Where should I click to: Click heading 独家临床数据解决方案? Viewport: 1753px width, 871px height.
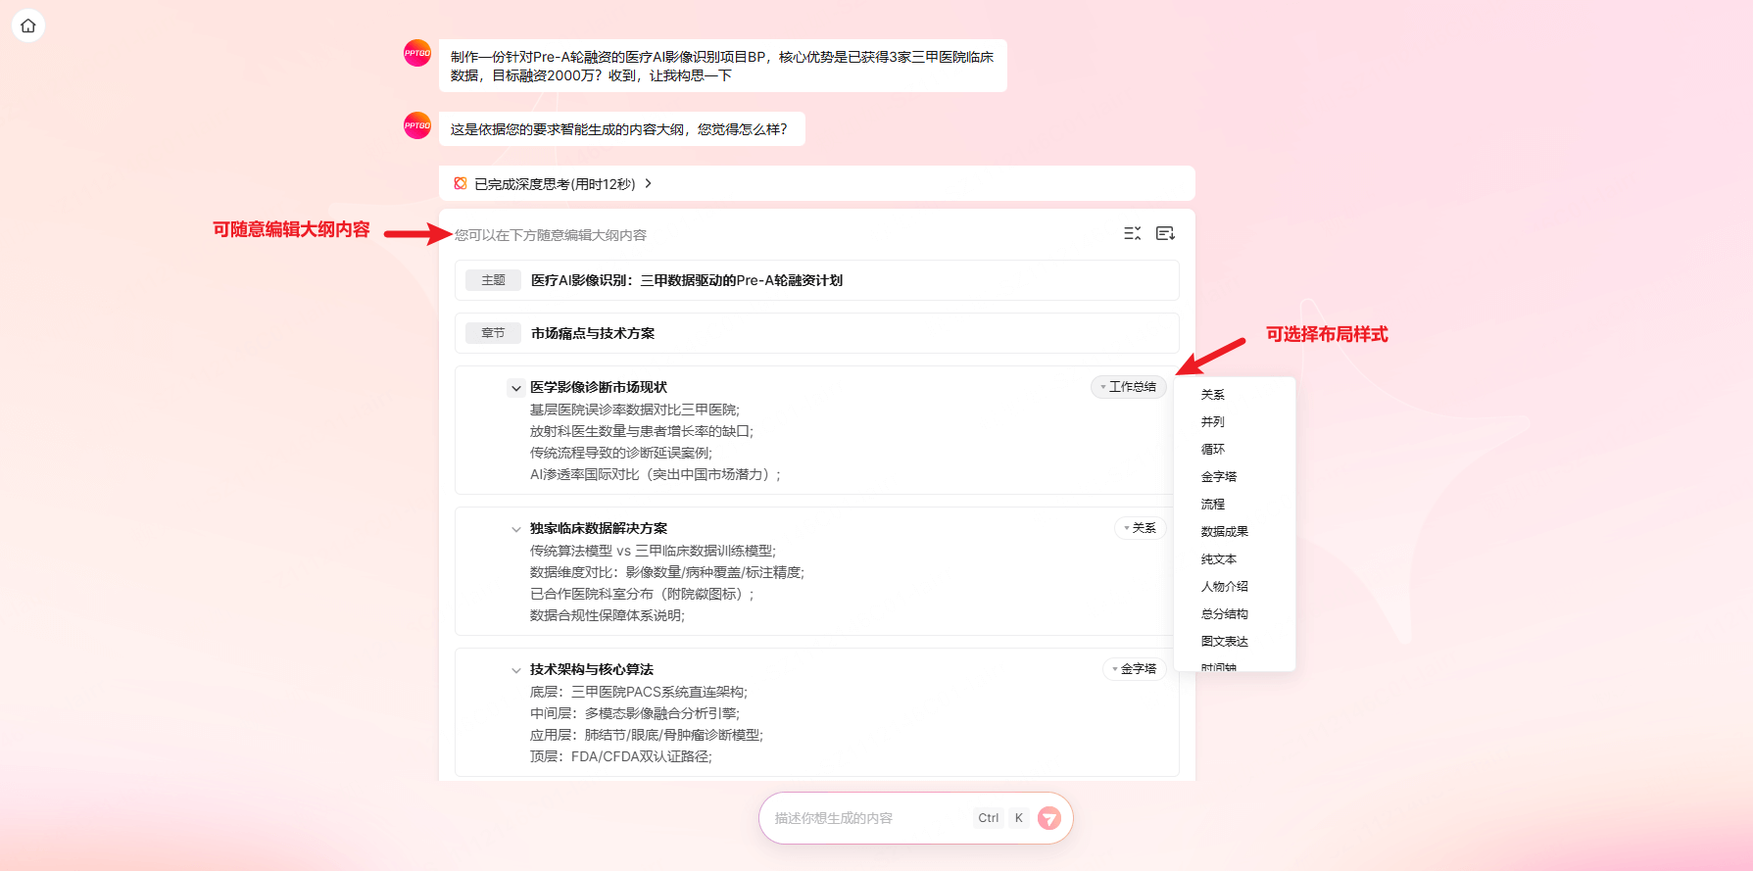[x=599, y=528]
